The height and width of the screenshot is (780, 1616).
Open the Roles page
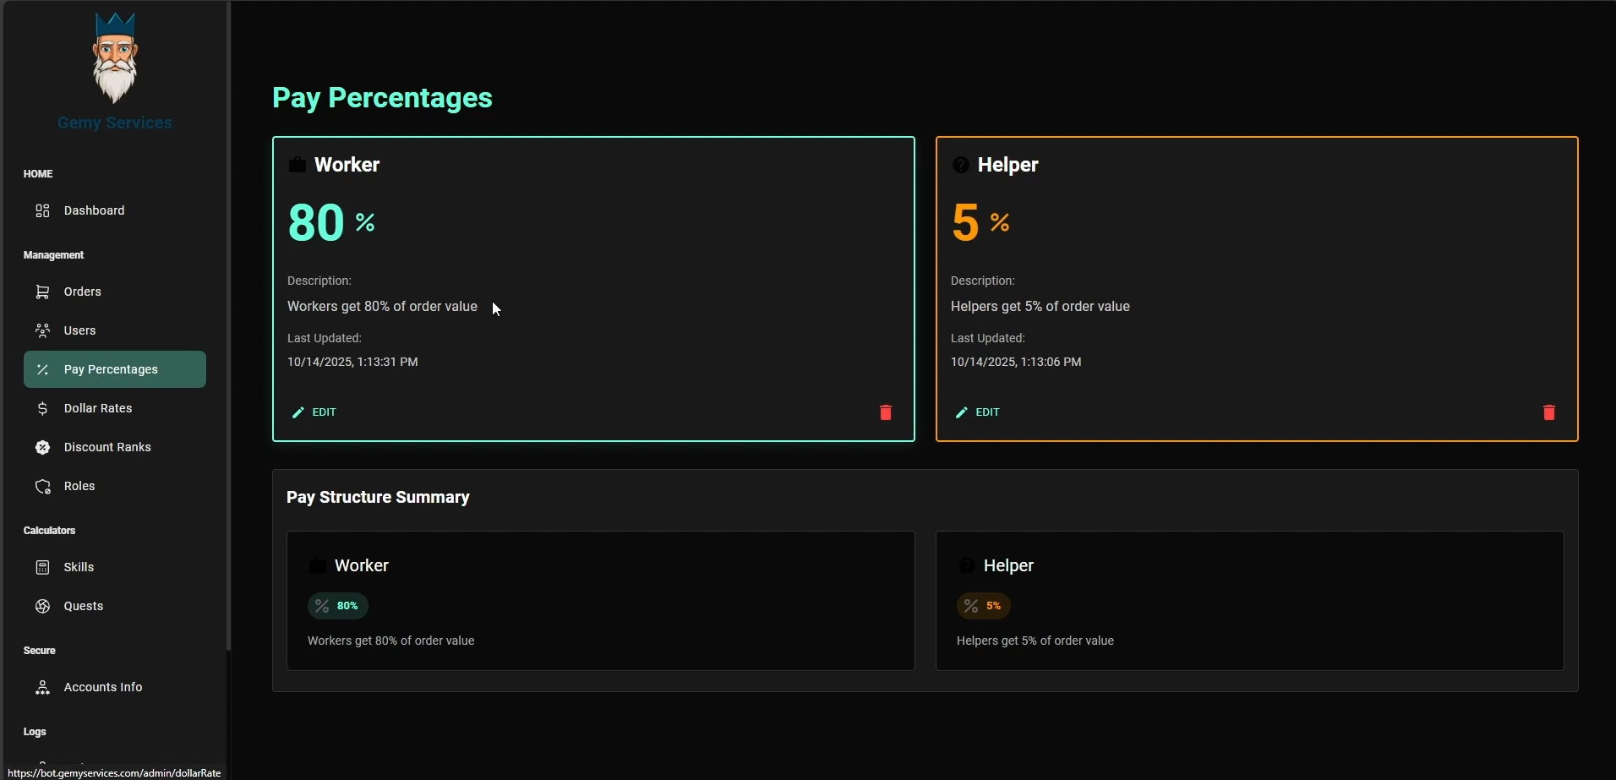click(115, 486)
